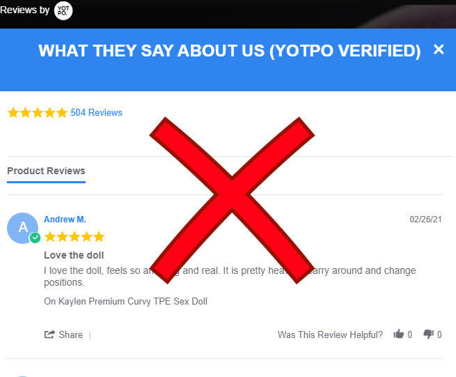
Task: Click the Share arrow icon
Action: click(x=49, y=334)
